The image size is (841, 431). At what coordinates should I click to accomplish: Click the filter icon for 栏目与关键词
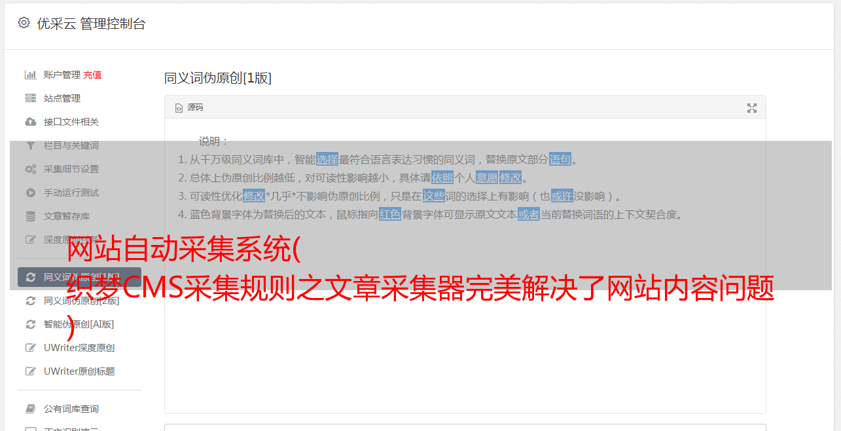pos(30,145)
